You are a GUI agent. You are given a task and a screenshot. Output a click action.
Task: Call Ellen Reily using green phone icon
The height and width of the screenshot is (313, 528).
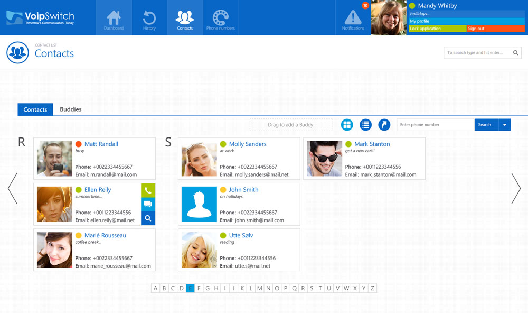point(148,190)
